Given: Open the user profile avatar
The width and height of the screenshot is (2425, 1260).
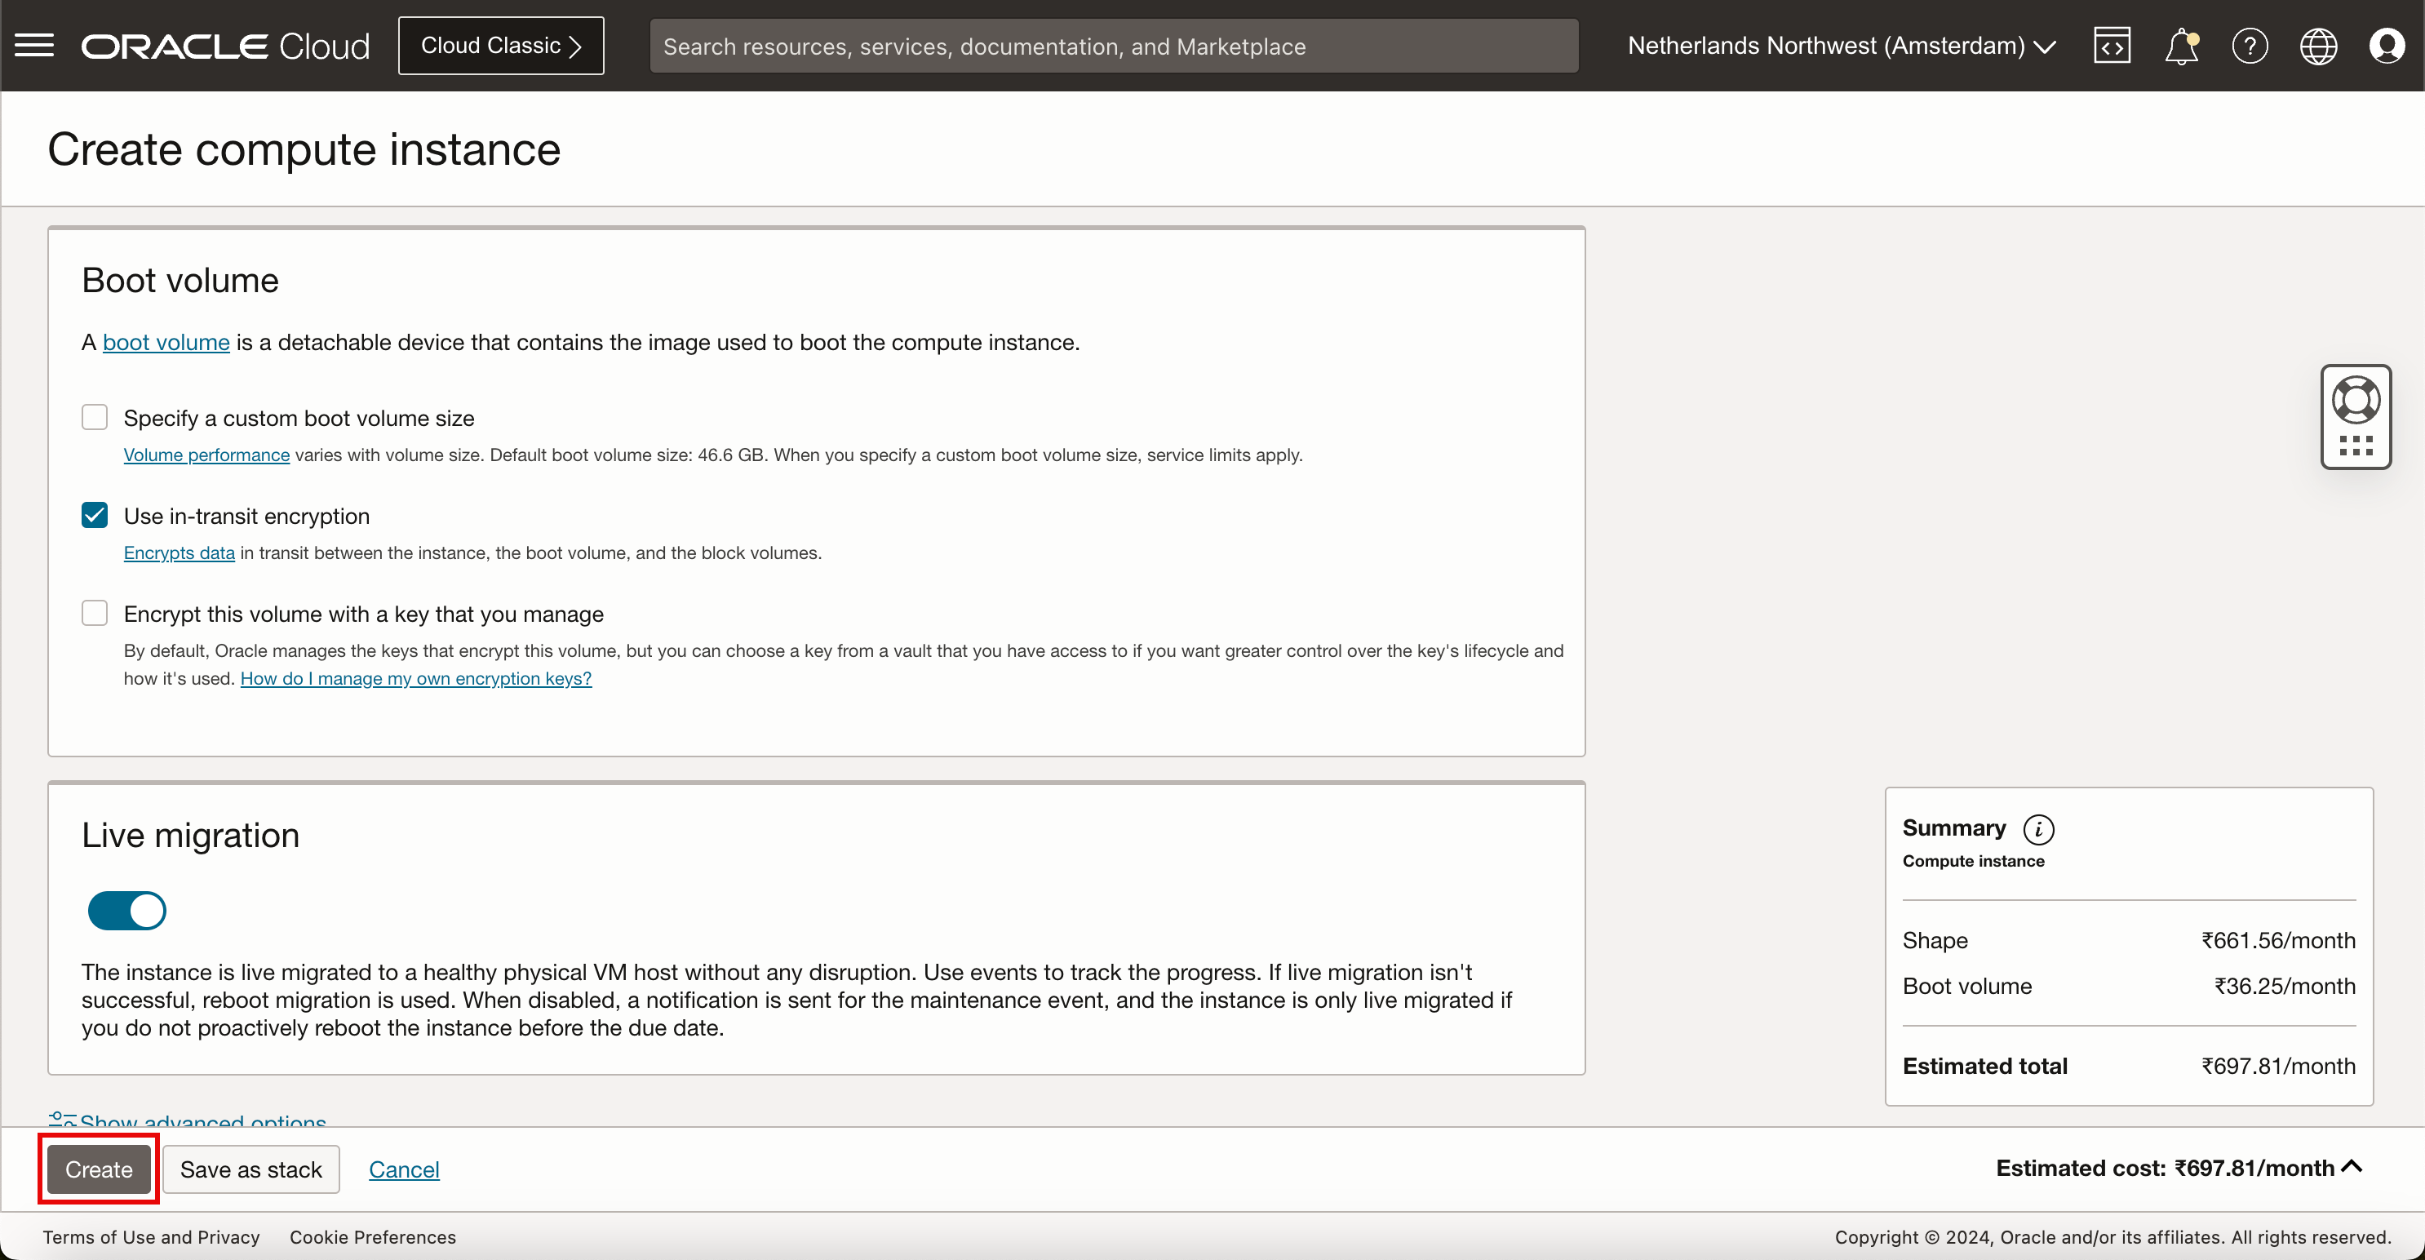Looking at the screenshot, I should [x=2387, y=45].
